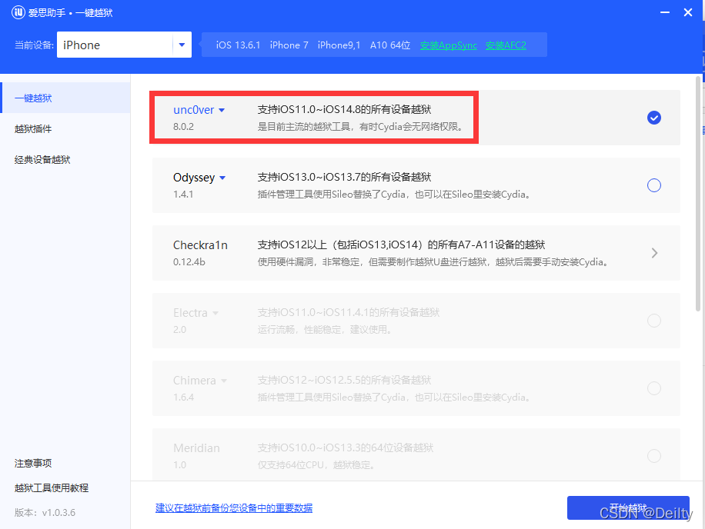Close the 一键越狱 window
Viewport: 705px width, 529px height.
point(688,12)
